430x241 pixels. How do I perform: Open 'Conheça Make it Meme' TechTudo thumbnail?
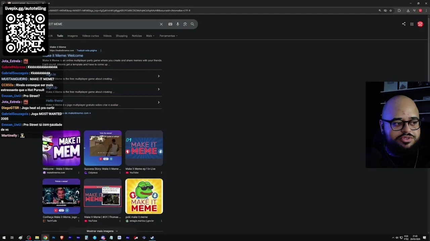[x=61, y=196]
